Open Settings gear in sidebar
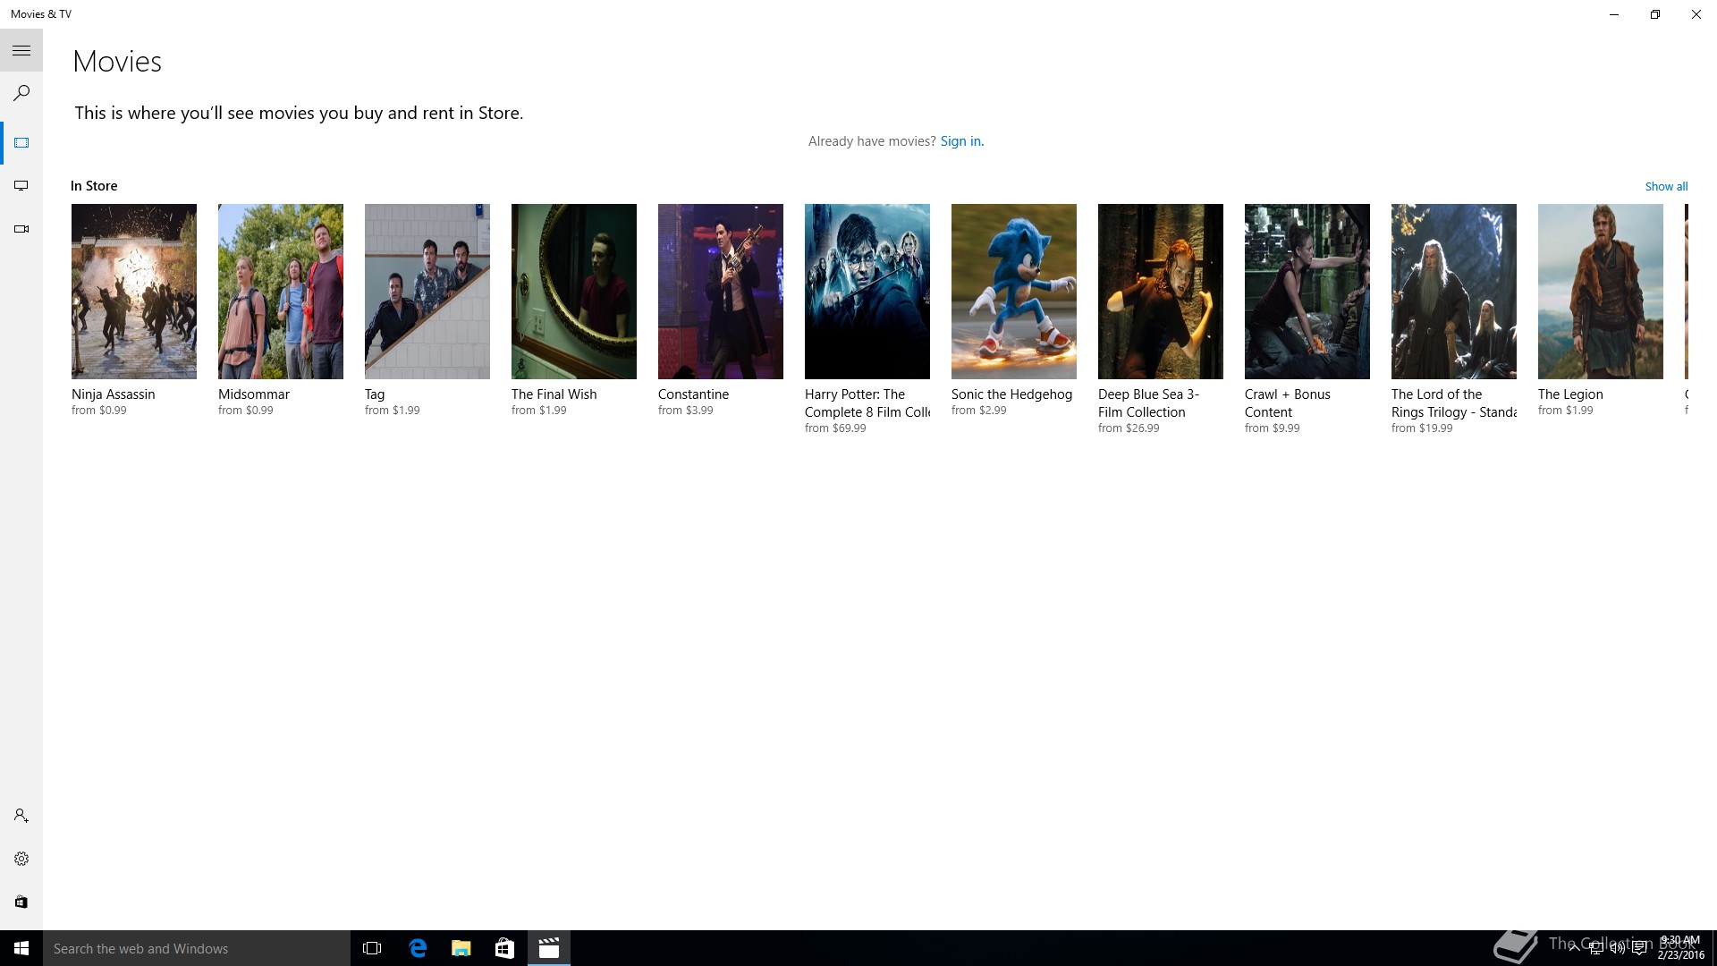 pos(21,859)
